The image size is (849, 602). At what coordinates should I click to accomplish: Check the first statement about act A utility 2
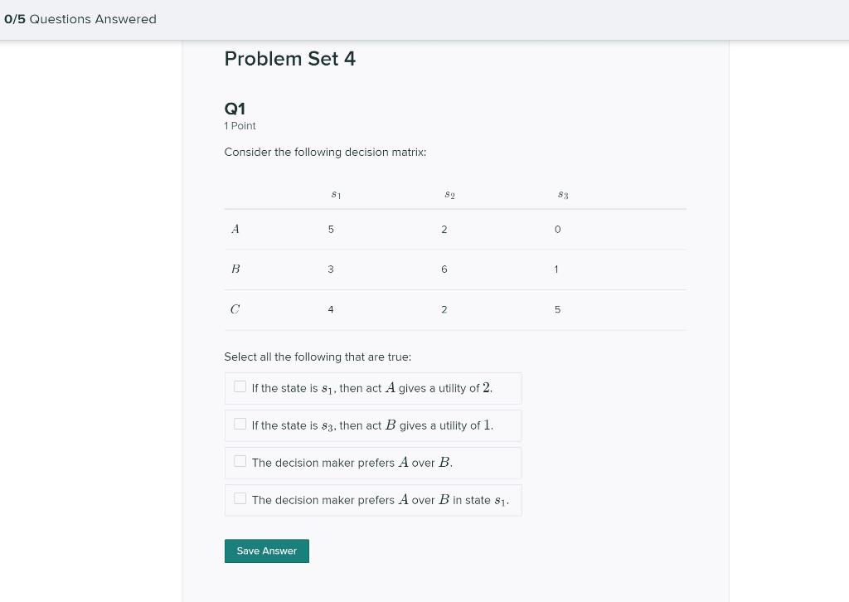240,386
